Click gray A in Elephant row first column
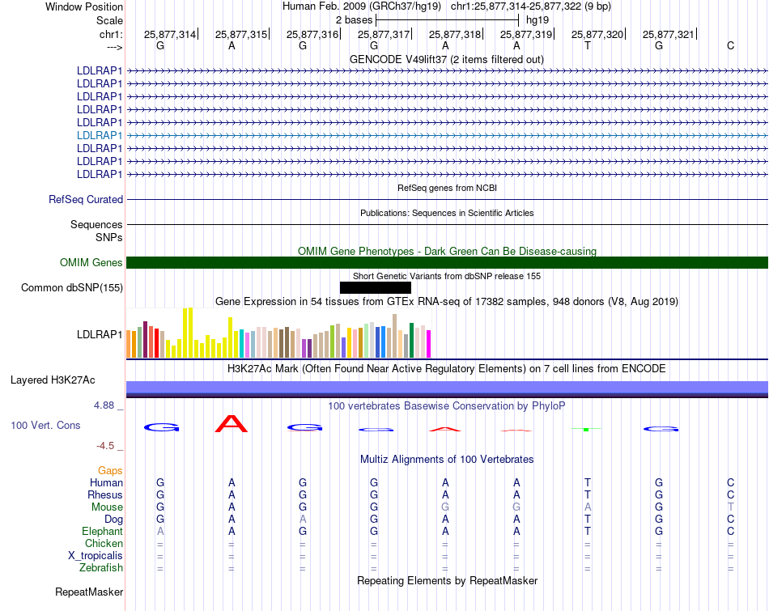769x611 pixels. (x=160, y=531)
